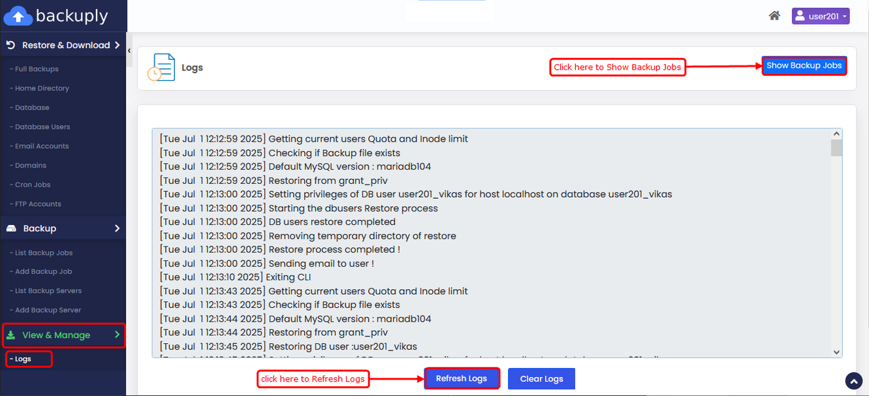
Task: Click the scroll-to-top arrow icon
Action: (853, 381)
